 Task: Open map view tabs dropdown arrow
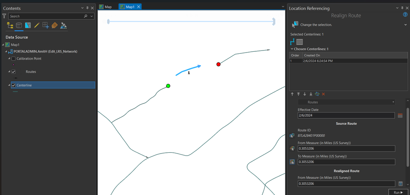click(283, 7)
